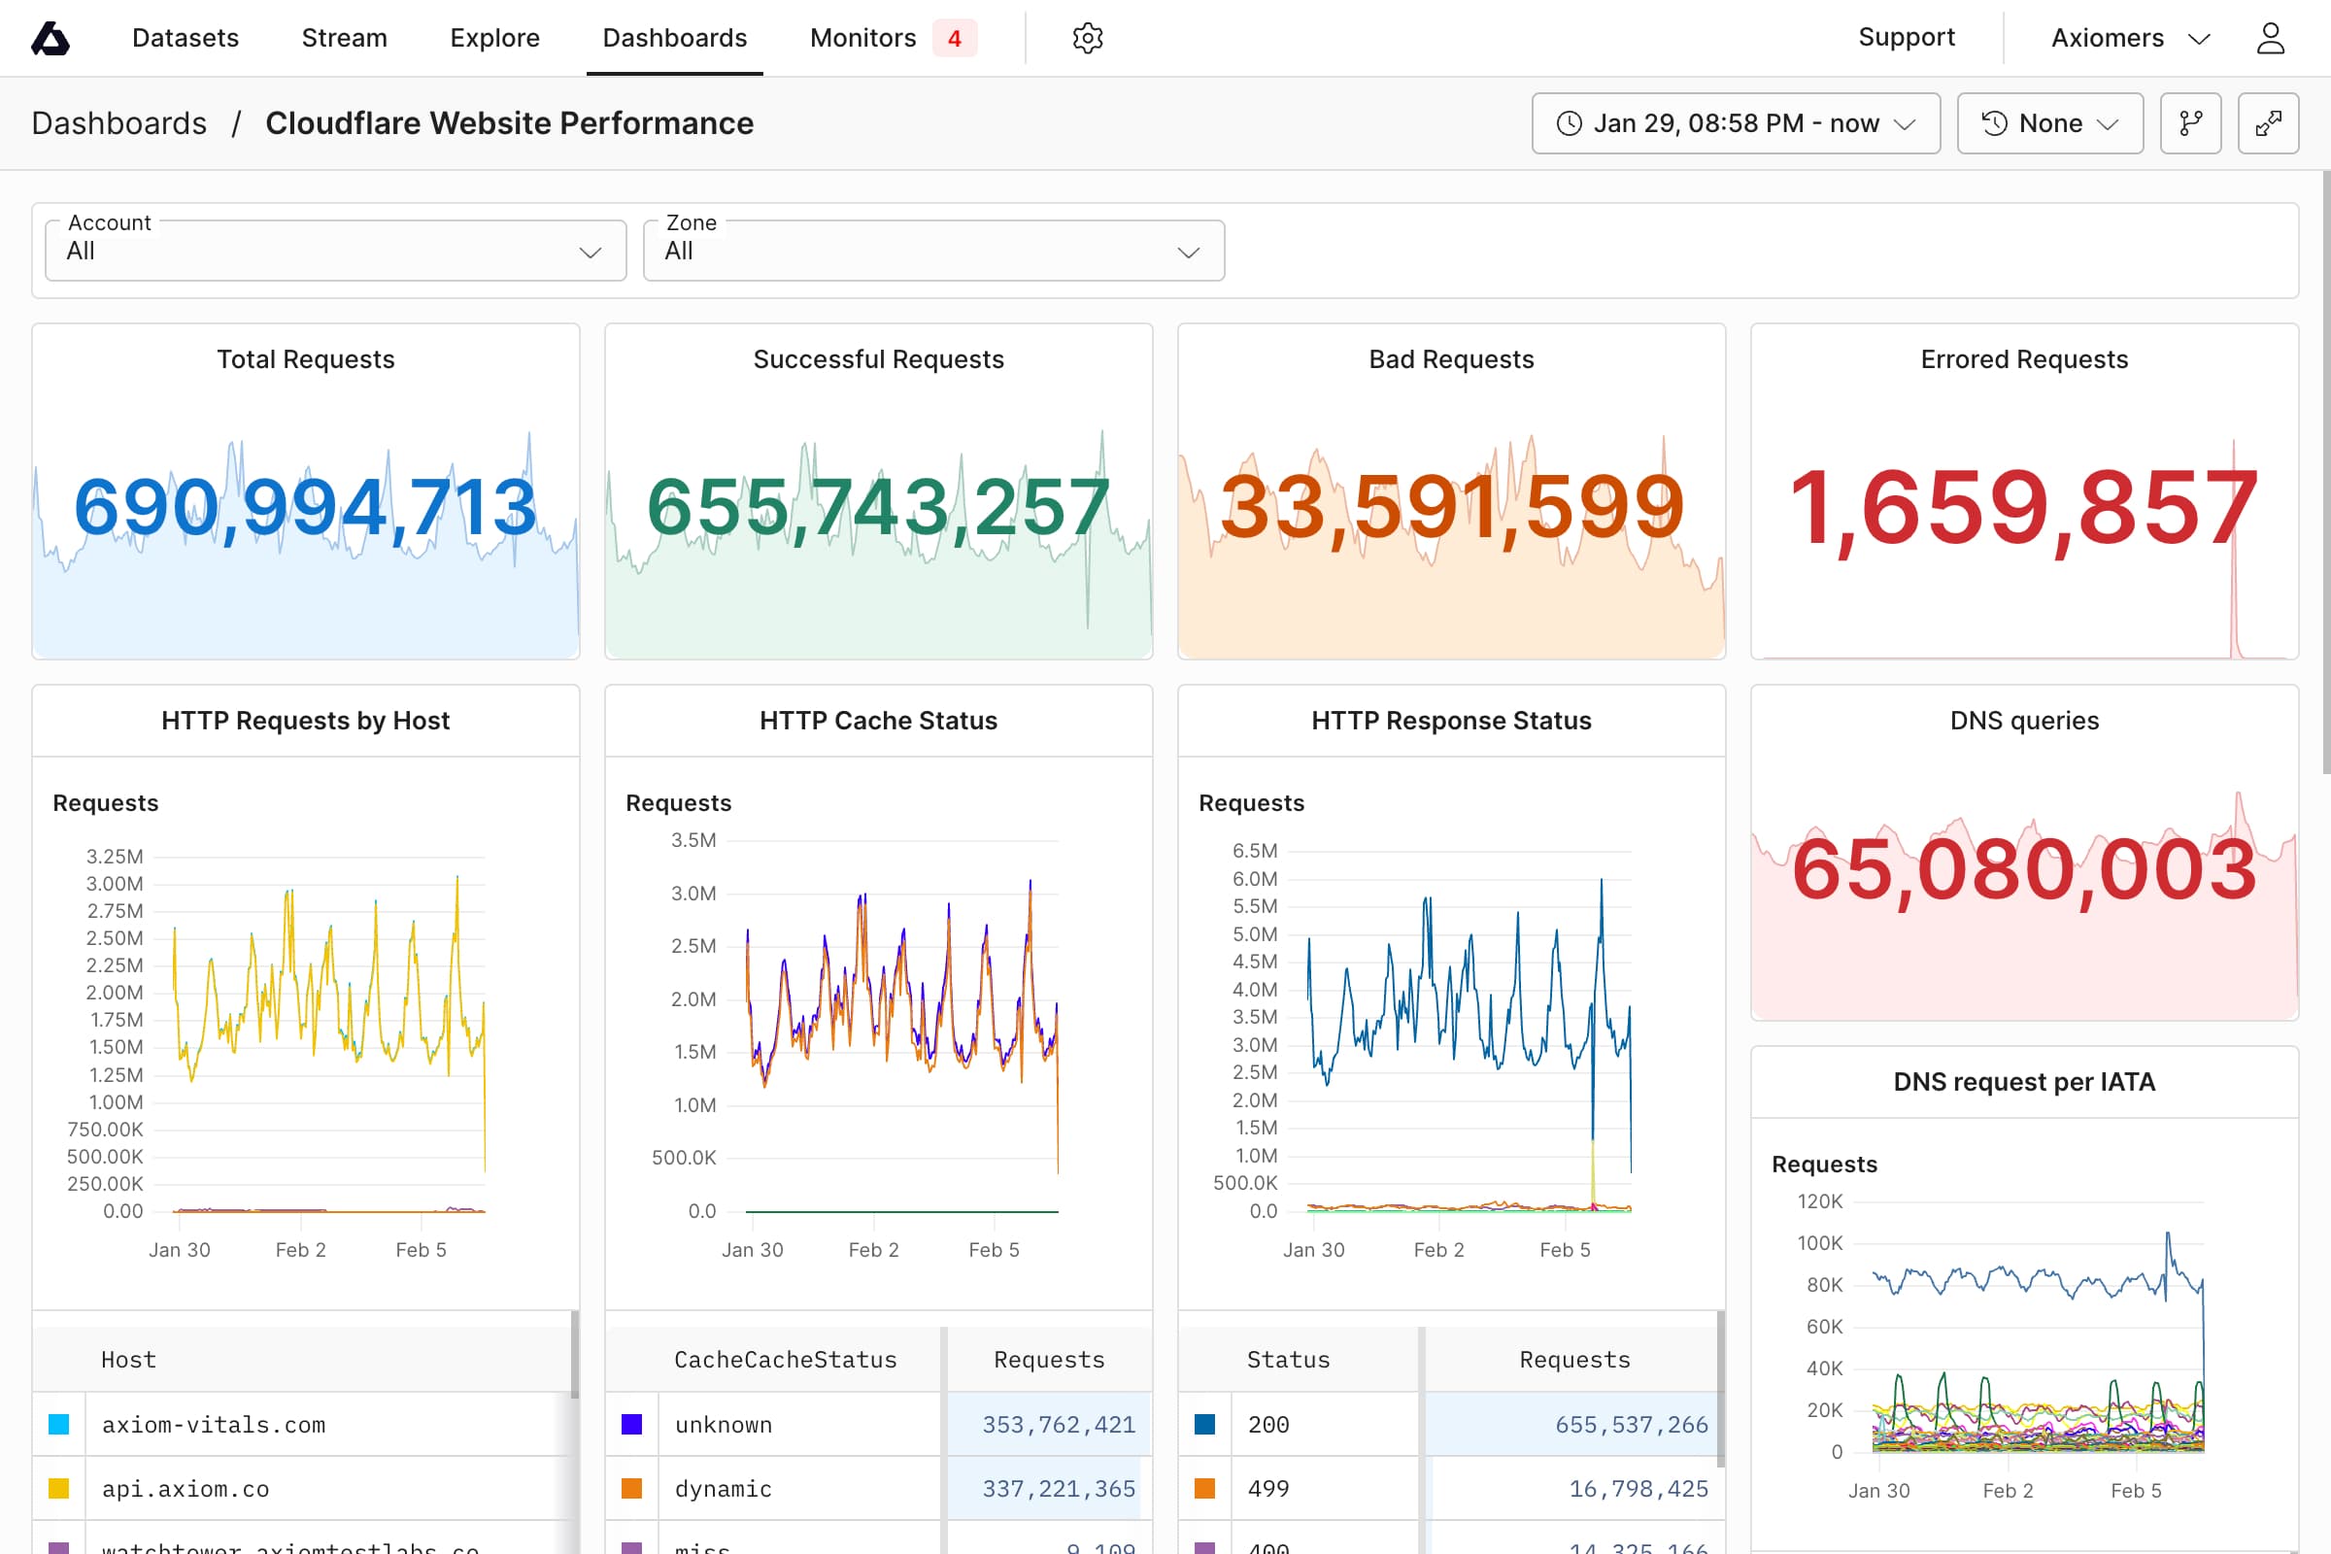Select the Dashboards tab
2331x1554 pixels.
point(675,38)
